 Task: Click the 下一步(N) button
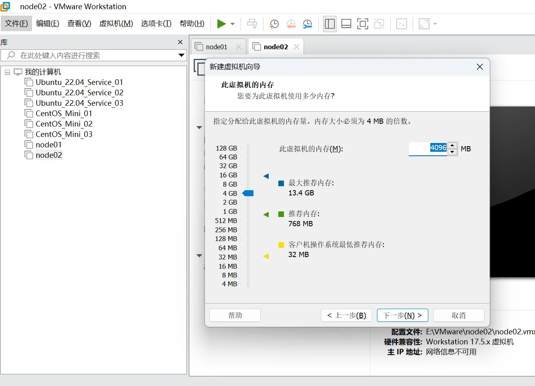pos(402,316)
